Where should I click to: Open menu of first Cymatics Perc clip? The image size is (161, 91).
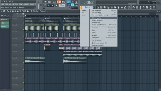coord(26,38)
